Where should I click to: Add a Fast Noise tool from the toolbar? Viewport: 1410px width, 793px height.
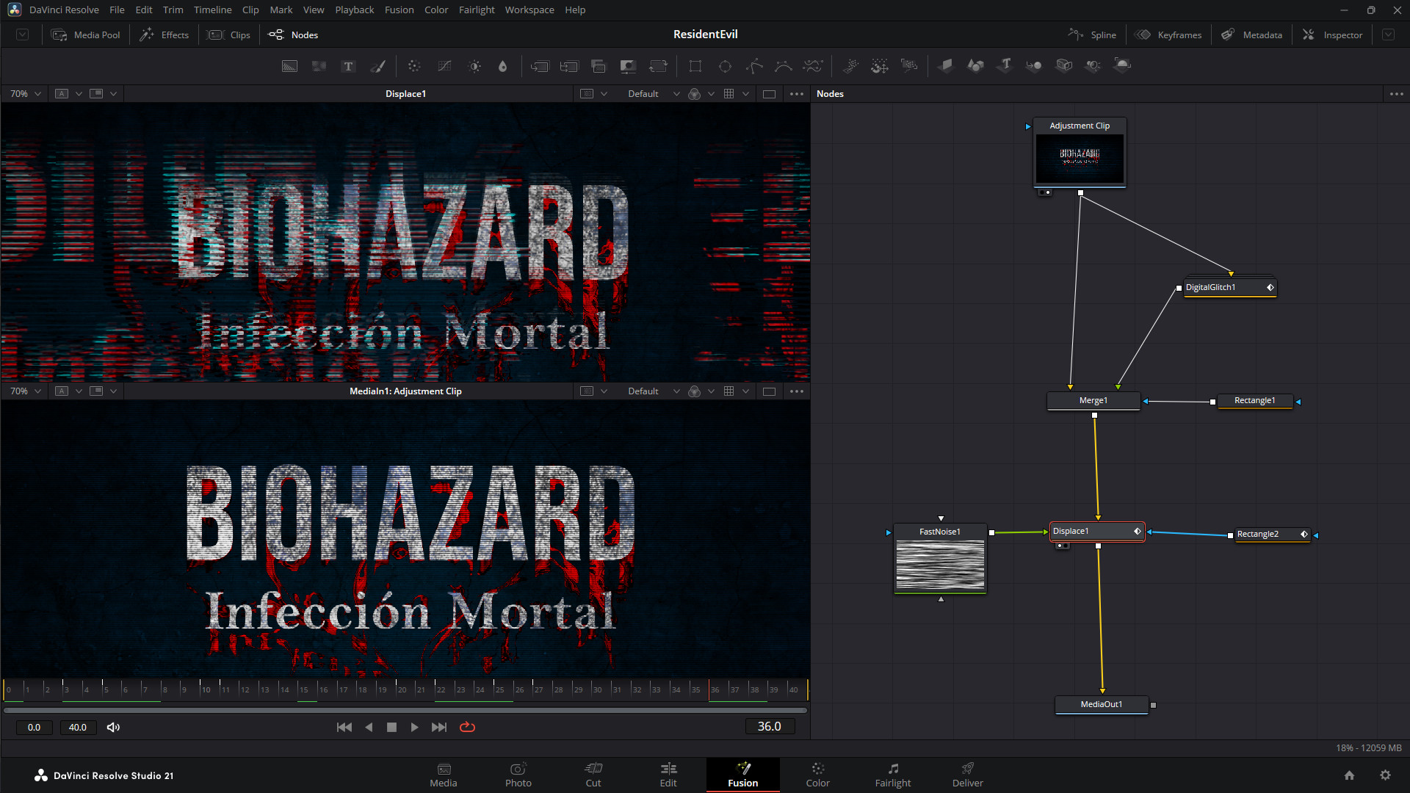click(319, 66)
